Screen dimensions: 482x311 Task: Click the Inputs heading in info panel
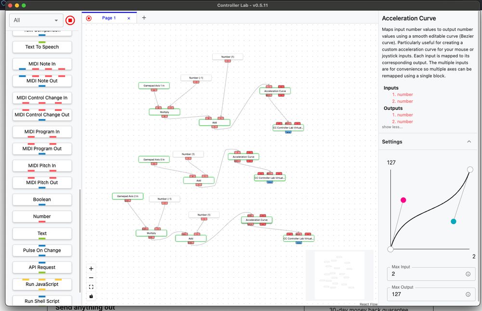(x=391, y=88)
